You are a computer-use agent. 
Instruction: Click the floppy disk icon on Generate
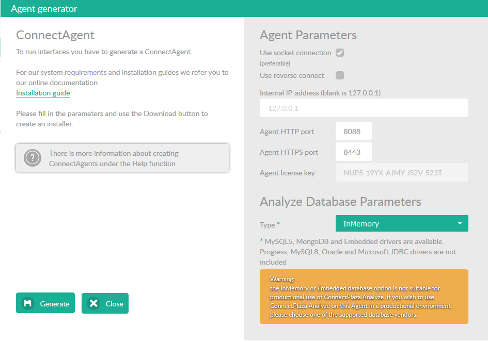click(x=28, y=303)
